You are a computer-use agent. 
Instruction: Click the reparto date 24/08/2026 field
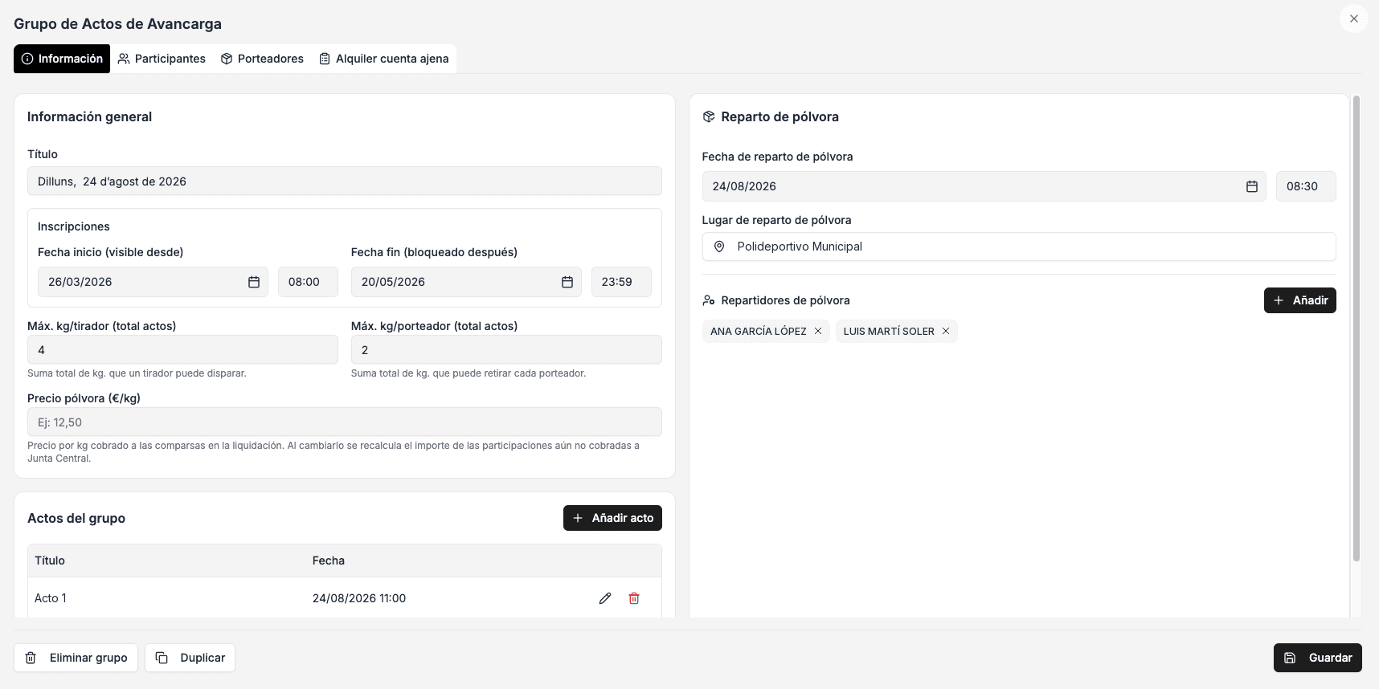pyautogui.click(x=984, y=186)
